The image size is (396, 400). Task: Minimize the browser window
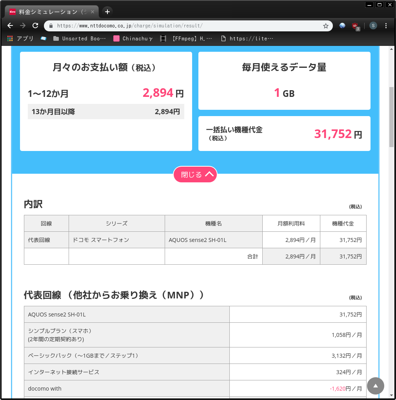pyautogui.click(x=369, y=5)
